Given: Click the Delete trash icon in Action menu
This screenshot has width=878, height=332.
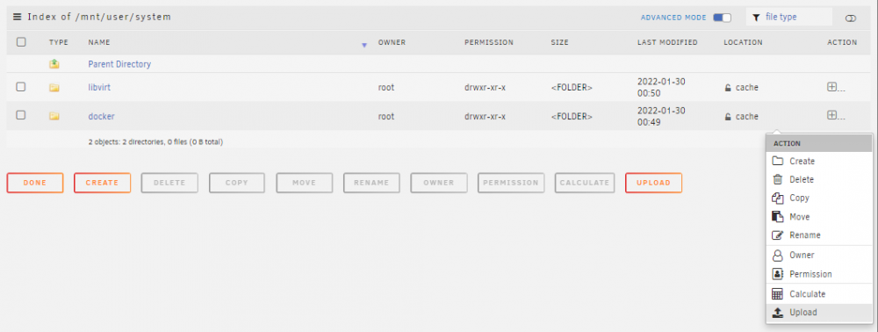Looking at the screenshot, I should pyautogui.click(x=777, y=180).
